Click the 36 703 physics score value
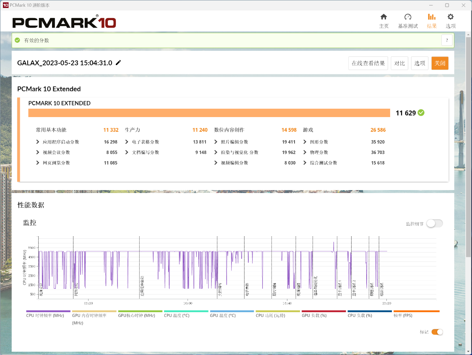This screenshot has width=472, height=355. click(x=378, y=152)
